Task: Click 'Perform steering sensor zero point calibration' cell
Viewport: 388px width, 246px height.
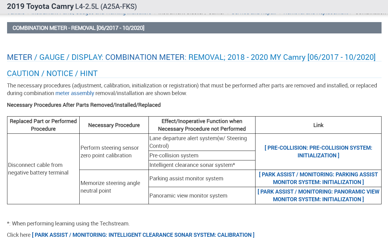Action: tap(114, 152)
